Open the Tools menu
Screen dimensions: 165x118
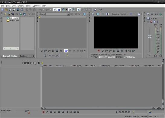tap(28, 6)
